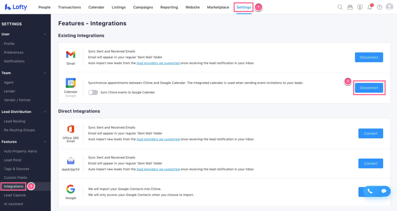Open the Marketplace menu
Image resolution: width=401 pixels, height=211 pixels.
[x=218, y=7]
